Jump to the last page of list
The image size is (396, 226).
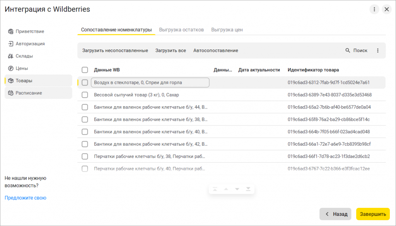pyautogui.click(x=248, y=189)
